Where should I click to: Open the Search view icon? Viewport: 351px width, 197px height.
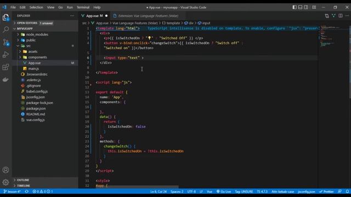(x=5, y=30)
